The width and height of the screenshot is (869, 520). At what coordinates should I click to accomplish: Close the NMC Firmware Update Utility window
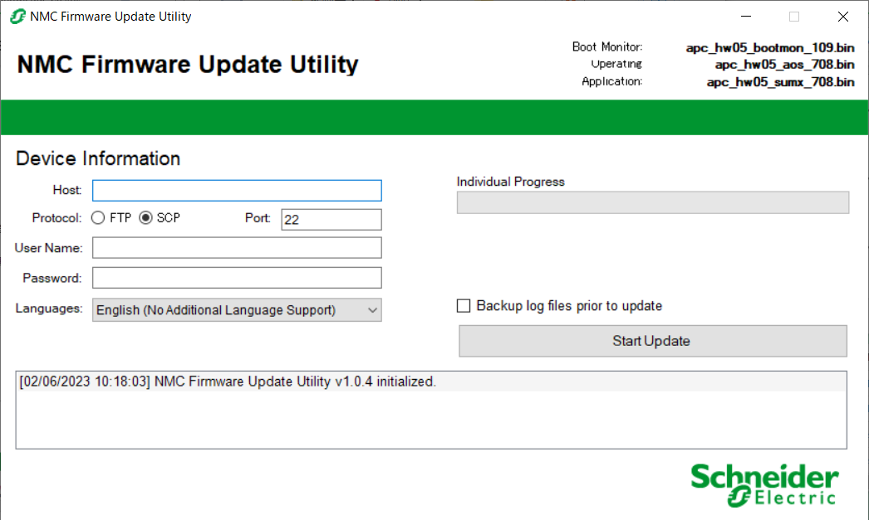pyautogui.click(x=843, y=17)
